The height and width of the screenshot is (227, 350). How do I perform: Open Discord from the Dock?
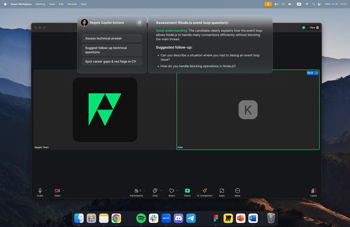[x=178, y=218]
